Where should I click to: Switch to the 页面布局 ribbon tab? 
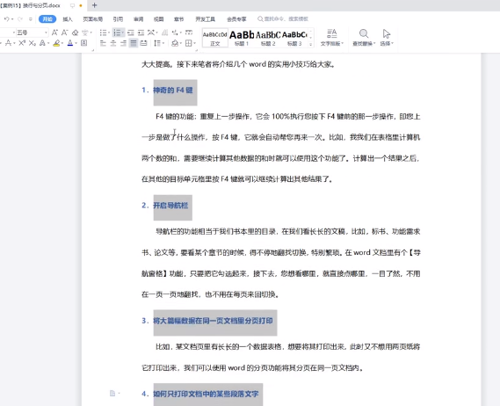(93, 19)
